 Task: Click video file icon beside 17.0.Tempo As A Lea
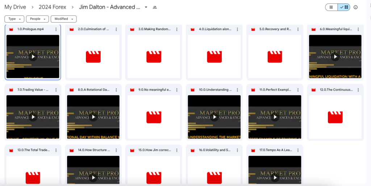(253, 150)
